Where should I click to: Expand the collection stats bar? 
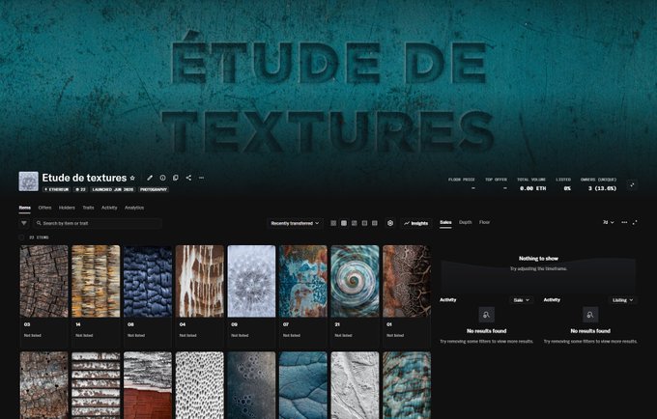coord(632,184)
